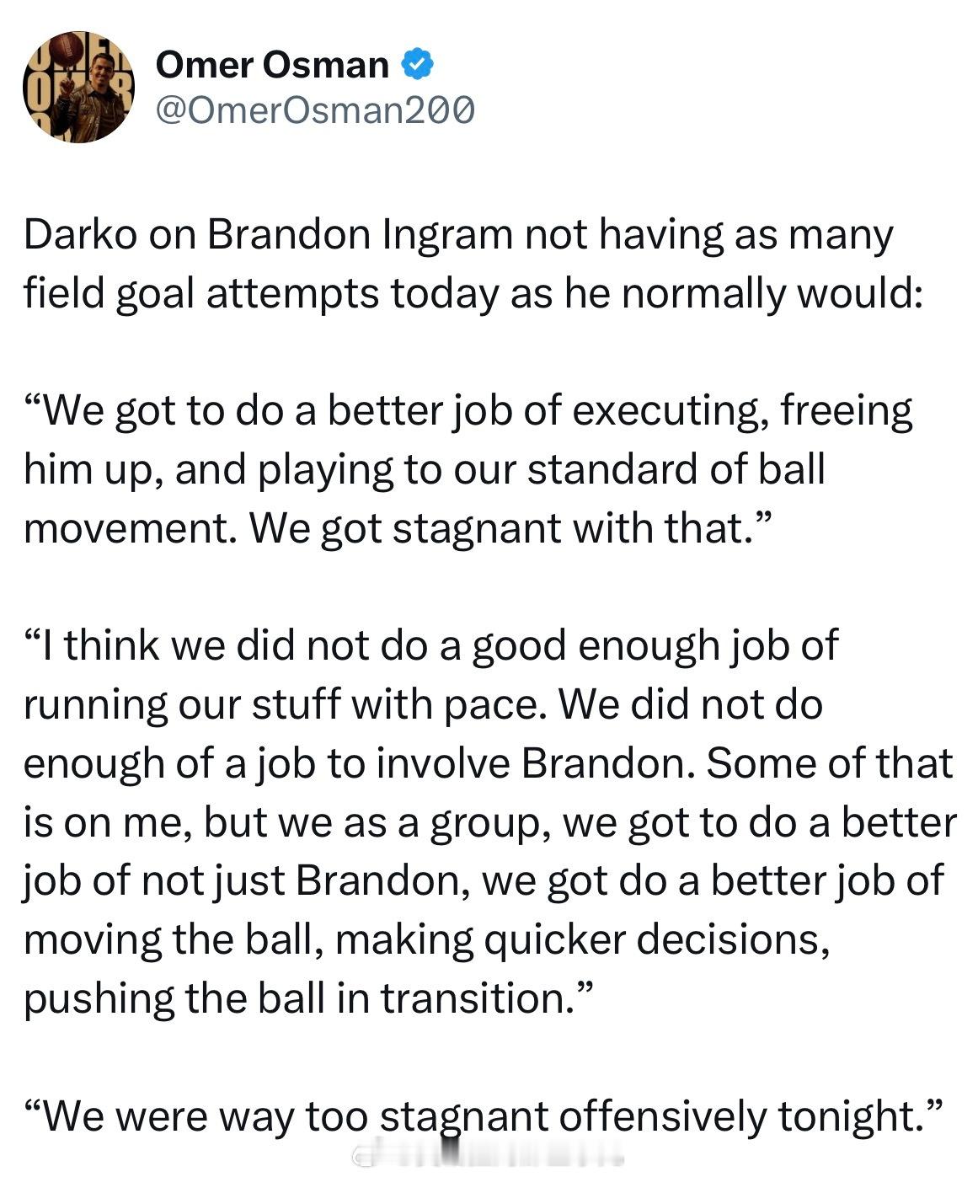Click Omer Osman's profile avatar
Image resolution: width=978 pixels, height=1177 pixels.
[x=78, y=86]
